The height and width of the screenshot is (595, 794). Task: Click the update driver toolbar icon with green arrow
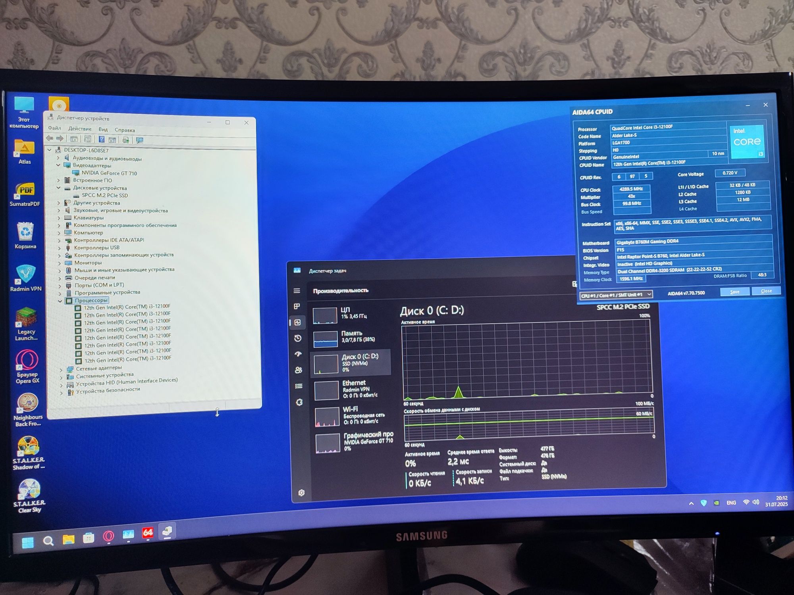(126, 140)
